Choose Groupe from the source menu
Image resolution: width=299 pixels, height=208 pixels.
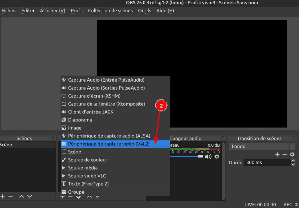(x=115, y=192)
